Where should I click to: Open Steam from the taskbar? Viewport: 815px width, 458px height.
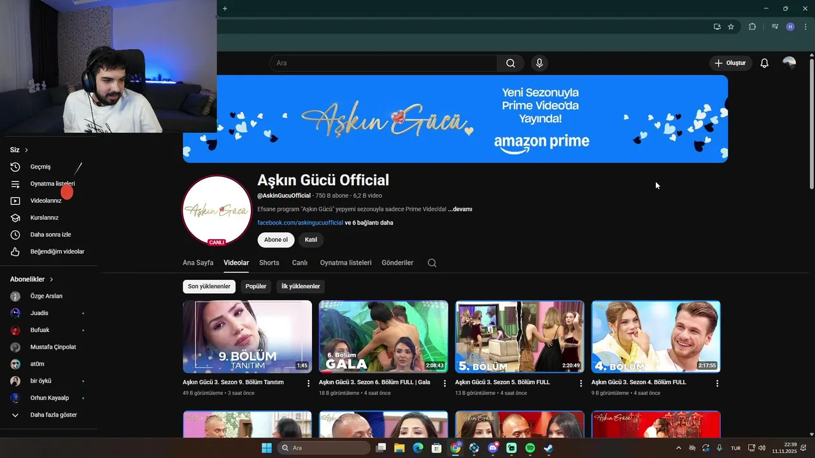(548, 448)
